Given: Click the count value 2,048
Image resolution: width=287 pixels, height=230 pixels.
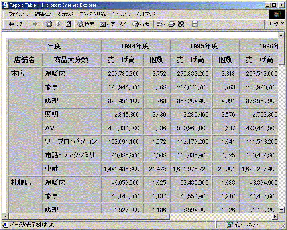Looking at the screenshot, I should [x=159, y=155].
